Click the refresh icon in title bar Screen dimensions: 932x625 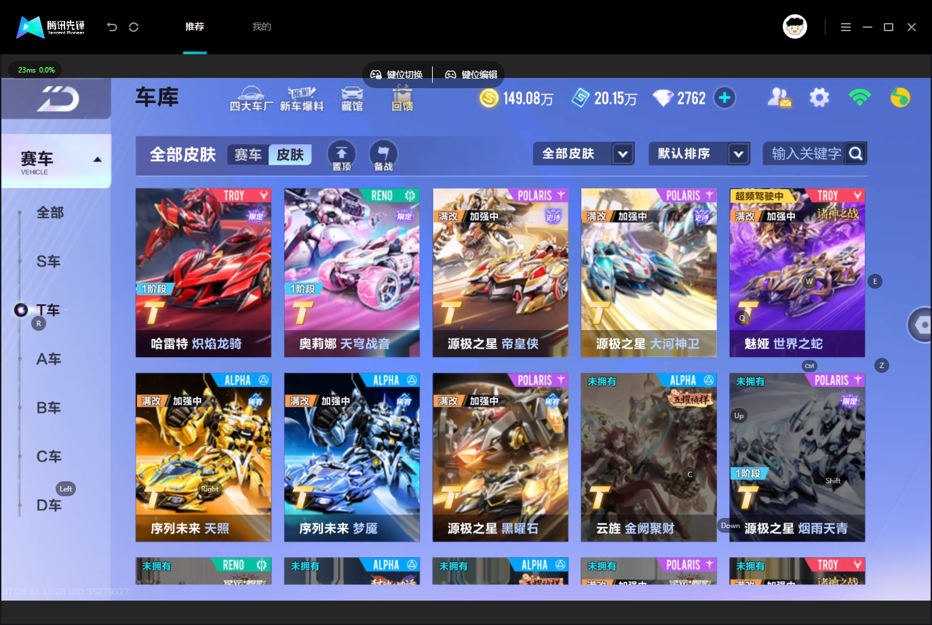(x=134, y=27)
